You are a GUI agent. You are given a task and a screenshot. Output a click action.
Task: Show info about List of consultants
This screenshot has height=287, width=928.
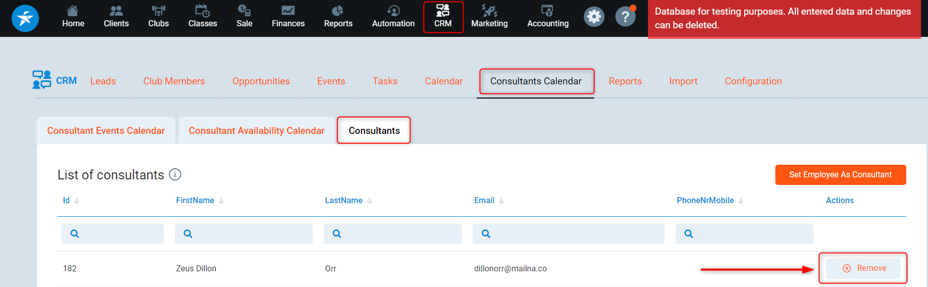coord(175,175)
